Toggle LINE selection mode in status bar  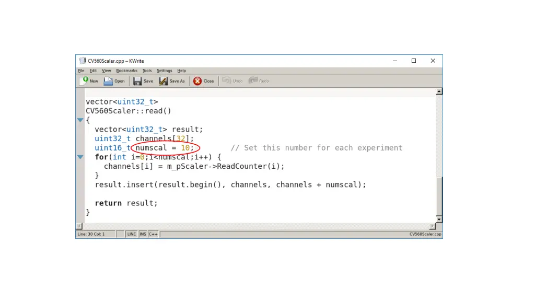[x=132, y=234]
